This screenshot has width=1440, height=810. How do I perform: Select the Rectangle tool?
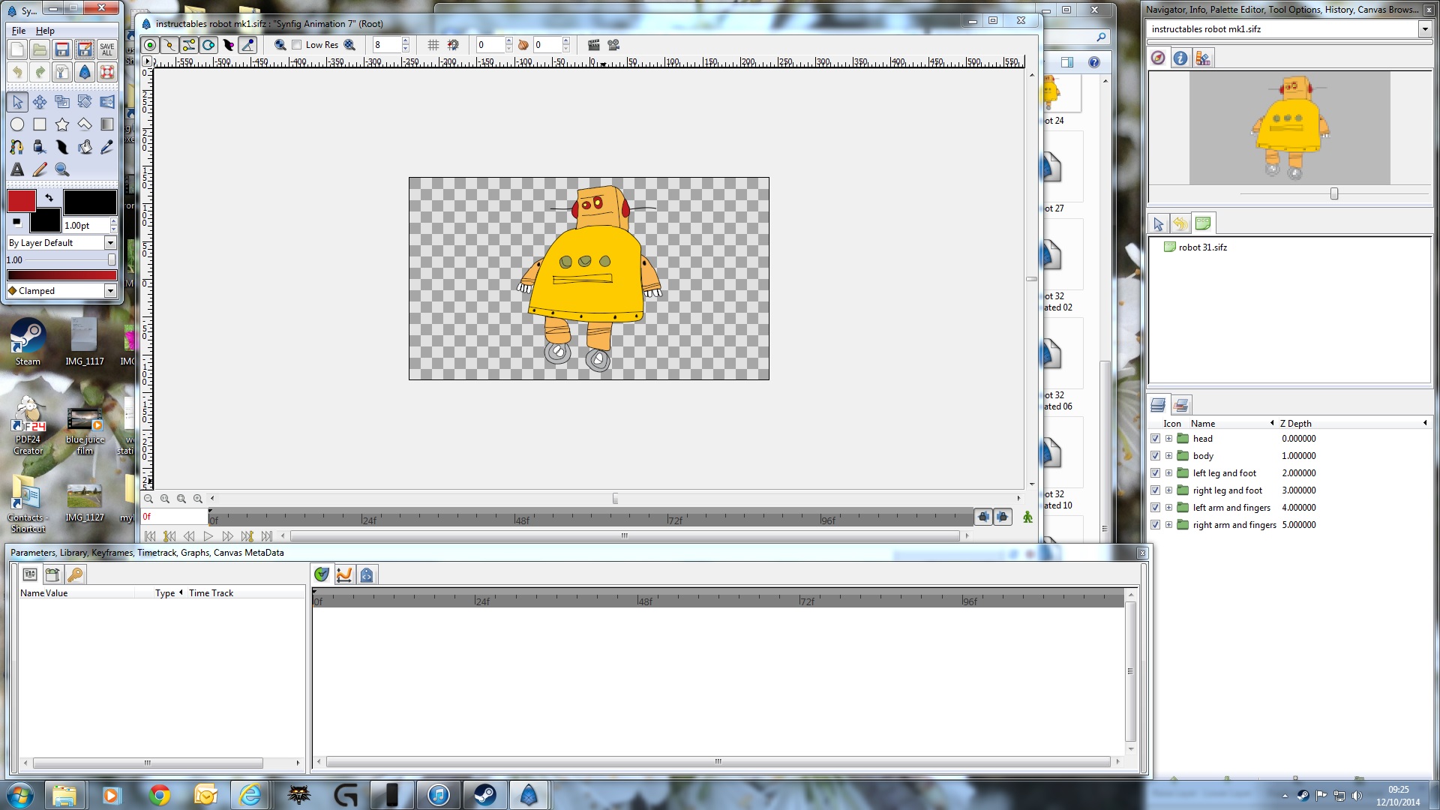[x=40, y=124]
